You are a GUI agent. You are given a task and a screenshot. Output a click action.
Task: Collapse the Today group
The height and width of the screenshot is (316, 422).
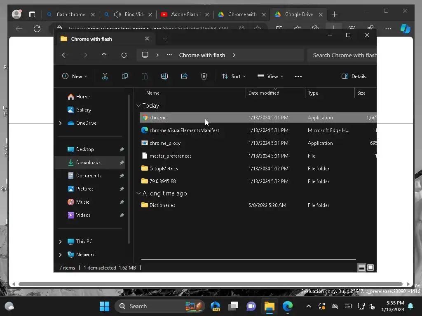(138, 106)
